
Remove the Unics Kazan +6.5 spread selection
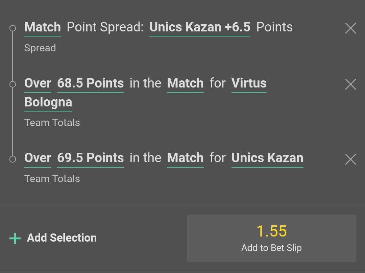pos(350,28)
